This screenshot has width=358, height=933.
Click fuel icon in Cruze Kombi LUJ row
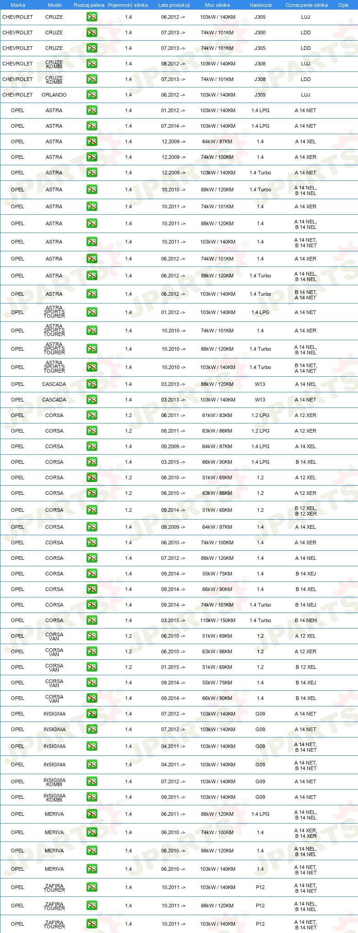[x=92, y=64]
